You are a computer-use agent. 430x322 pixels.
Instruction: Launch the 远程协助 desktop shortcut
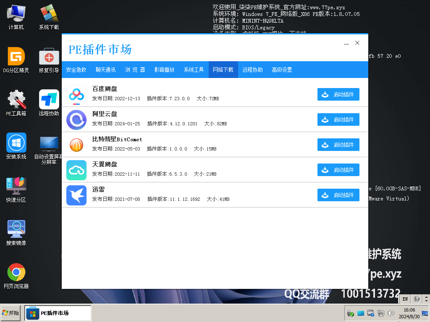pos(49,103)
